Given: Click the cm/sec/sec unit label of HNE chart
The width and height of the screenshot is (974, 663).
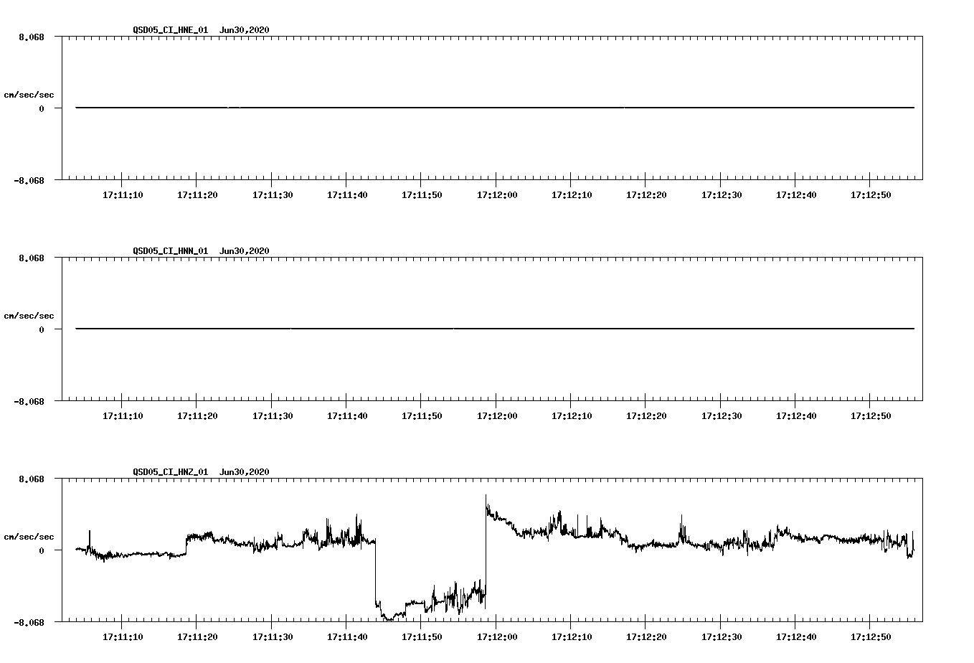Looking at the screenshot, I should coord(29,95).
